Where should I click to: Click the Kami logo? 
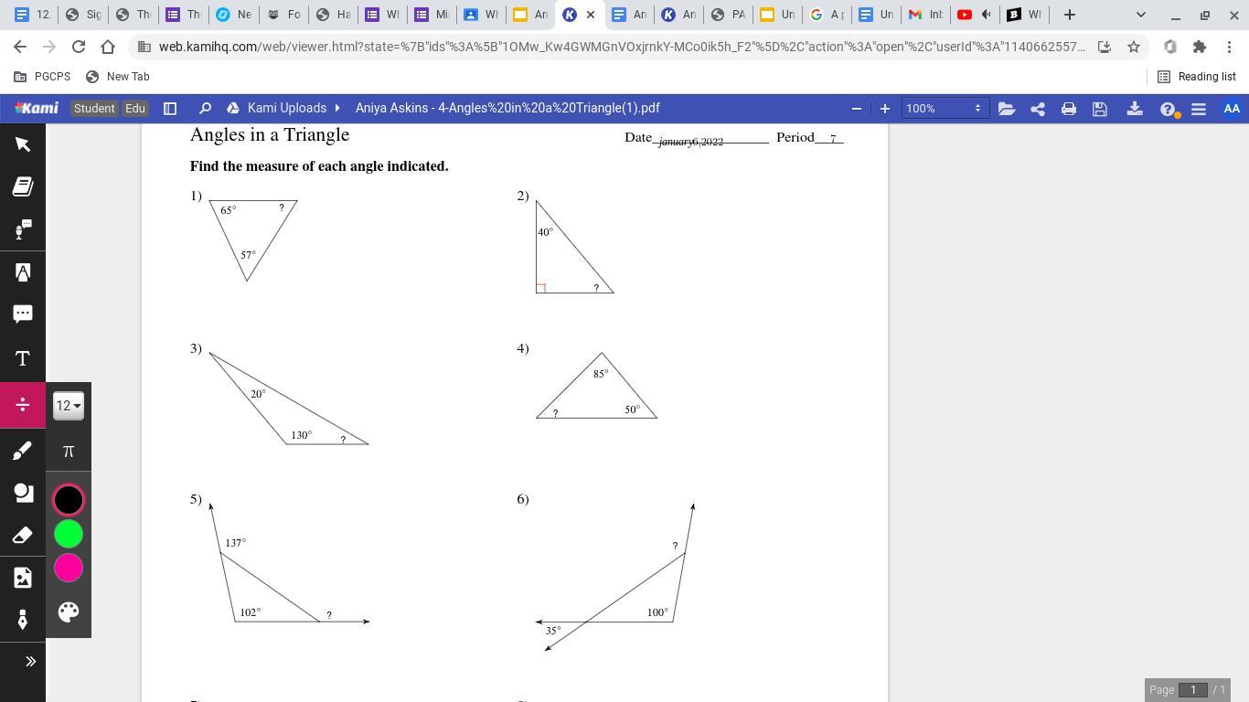tap(37, 108)
